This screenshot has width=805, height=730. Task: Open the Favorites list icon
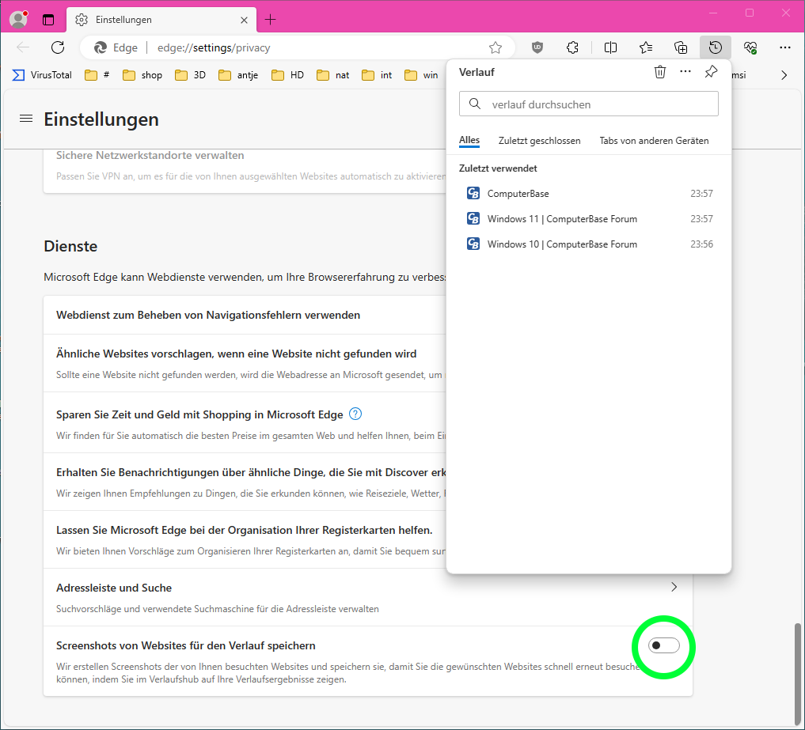tap(645, 47)
